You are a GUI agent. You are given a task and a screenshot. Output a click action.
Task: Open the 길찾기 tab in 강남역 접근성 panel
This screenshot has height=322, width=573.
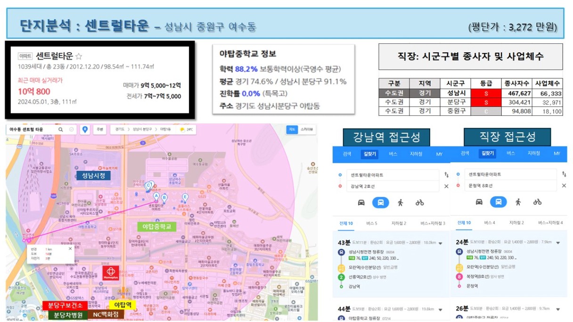369,154
